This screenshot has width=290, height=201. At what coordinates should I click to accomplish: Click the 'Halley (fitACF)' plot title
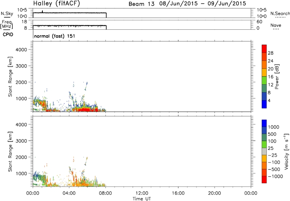coord(57,4)
